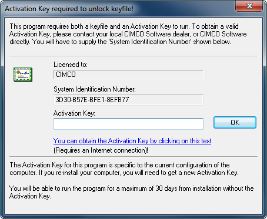The height and width of the screenshot is (219, 267).
Task: Click the "Licensed to:" label
Action: 71,65
